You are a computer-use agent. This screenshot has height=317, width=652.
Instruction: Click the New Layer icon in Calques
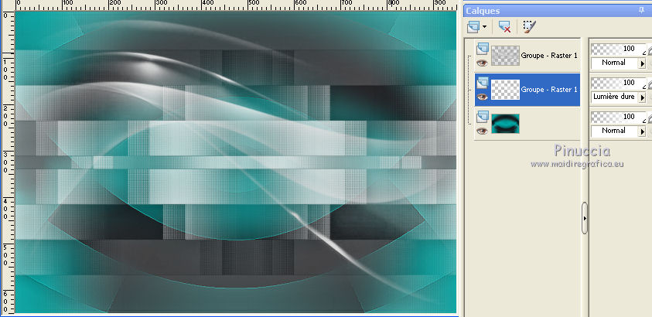pos(473,27)
